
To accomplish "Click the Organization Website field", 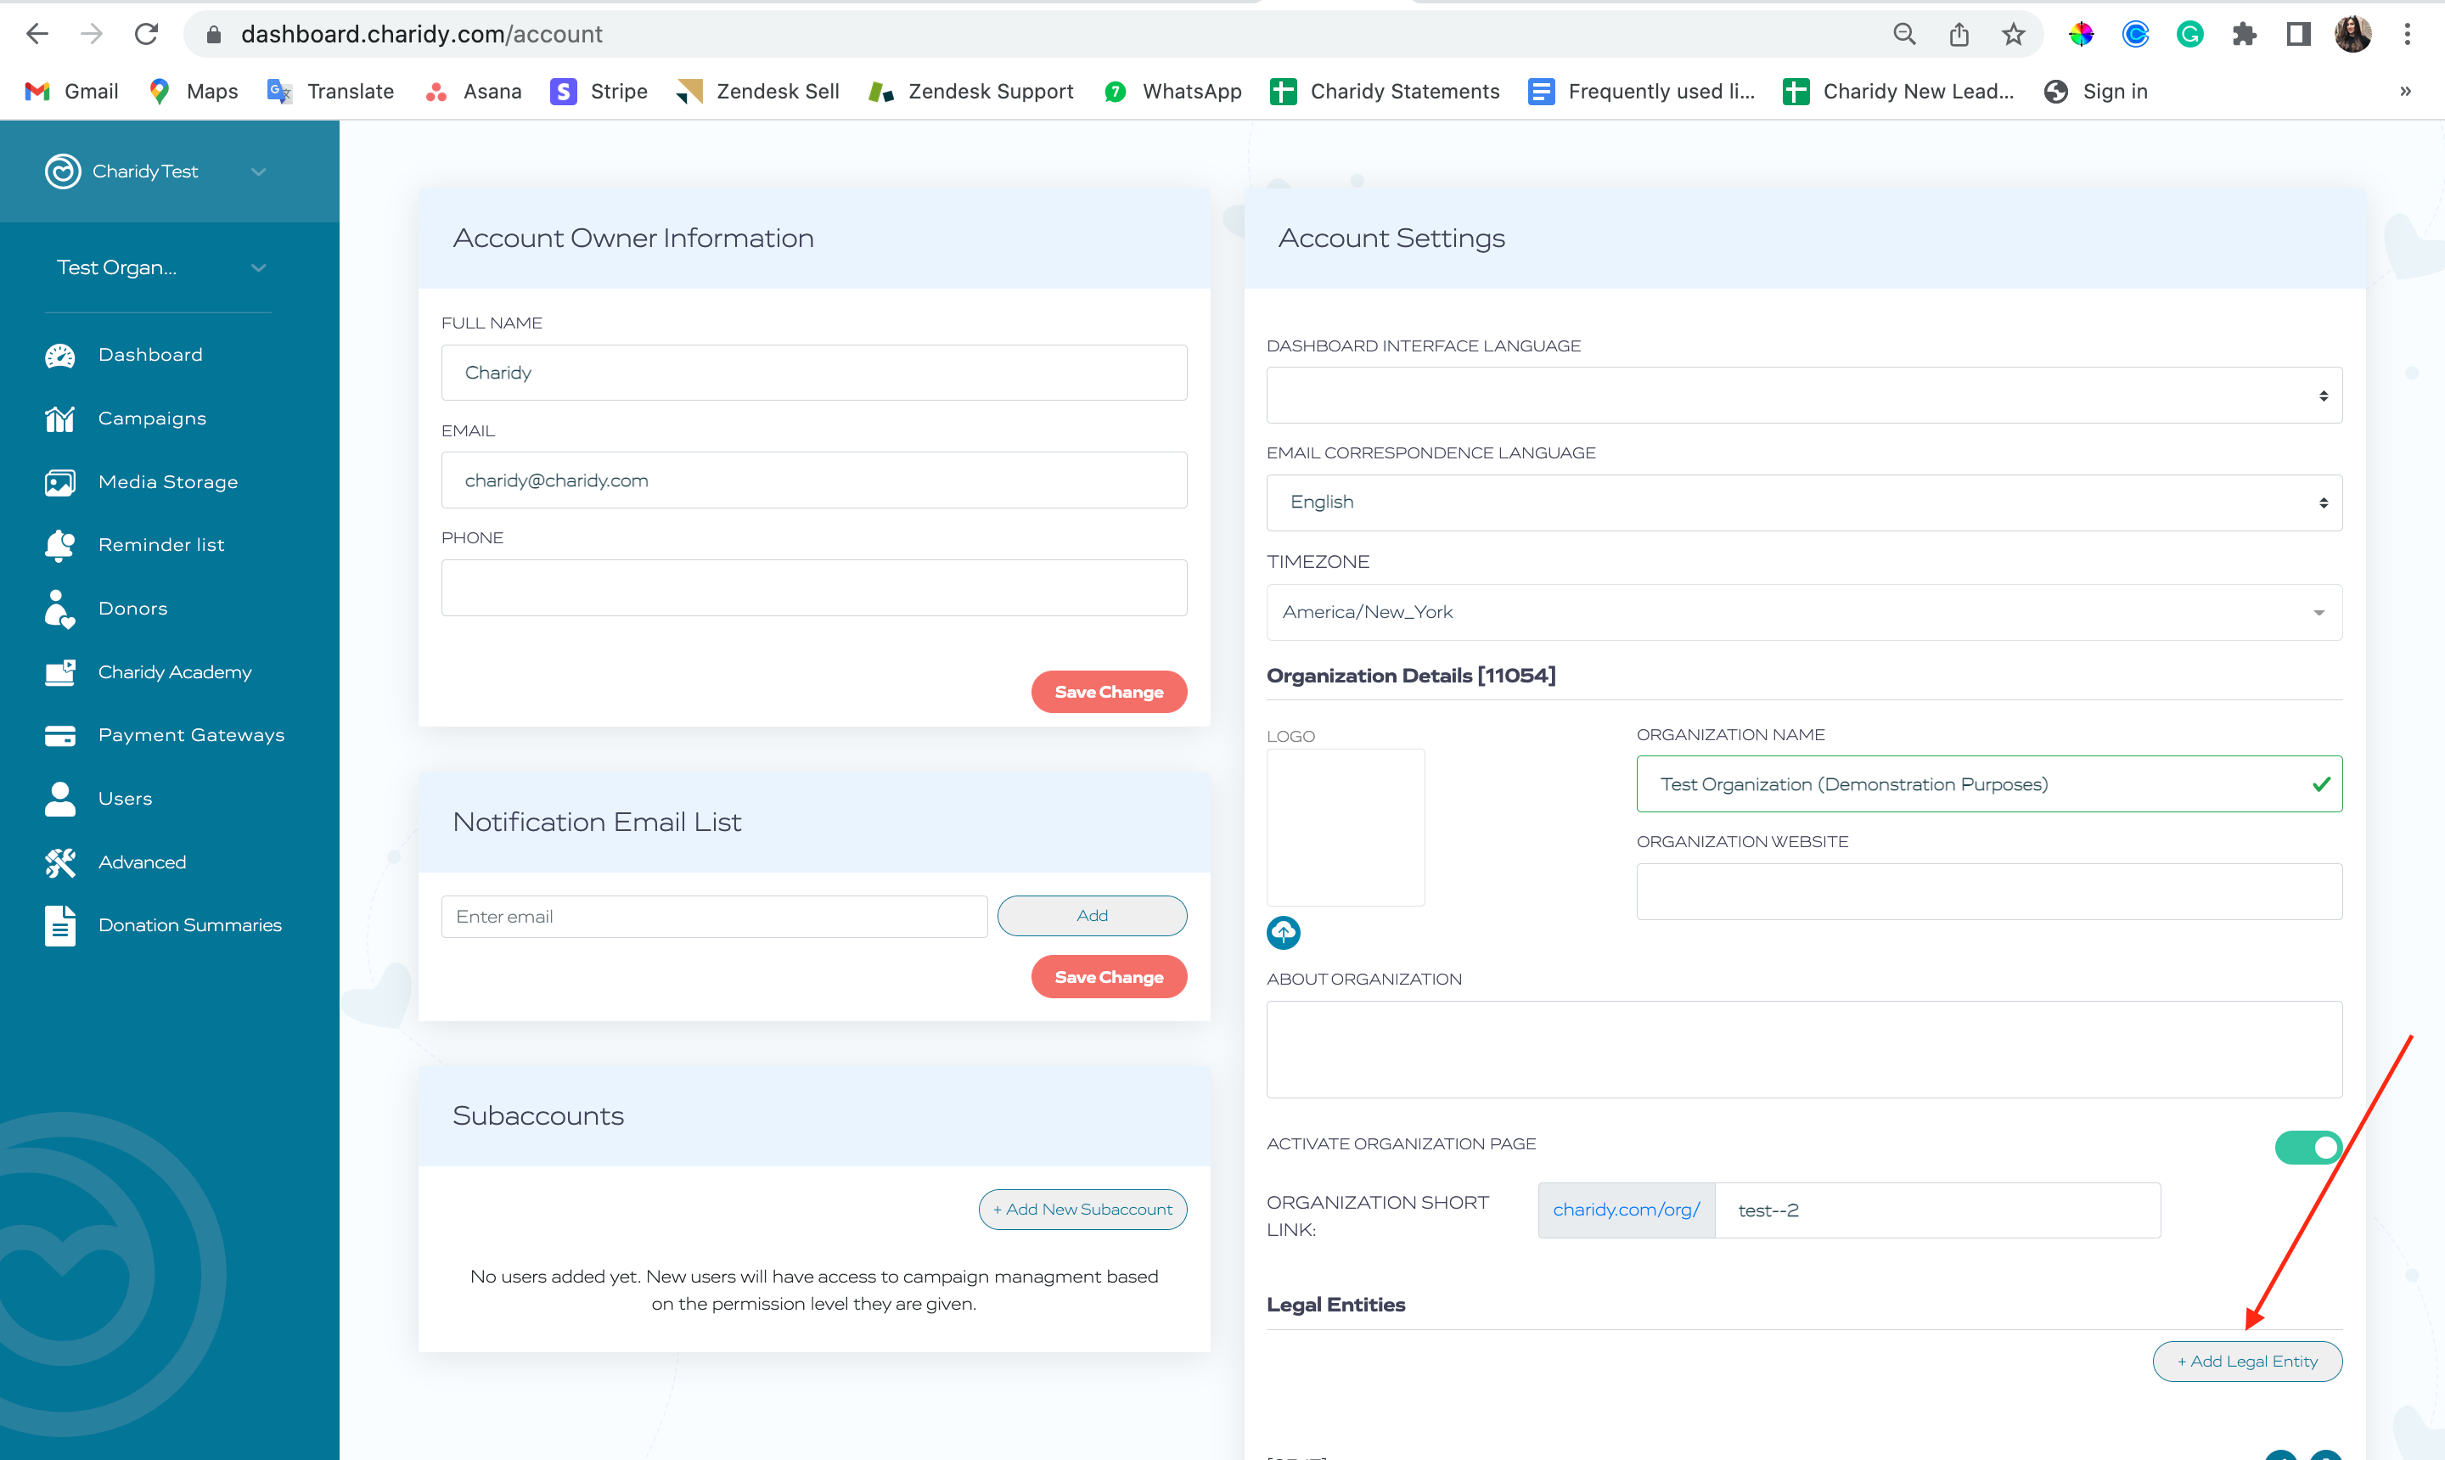I will (1989, 891).
